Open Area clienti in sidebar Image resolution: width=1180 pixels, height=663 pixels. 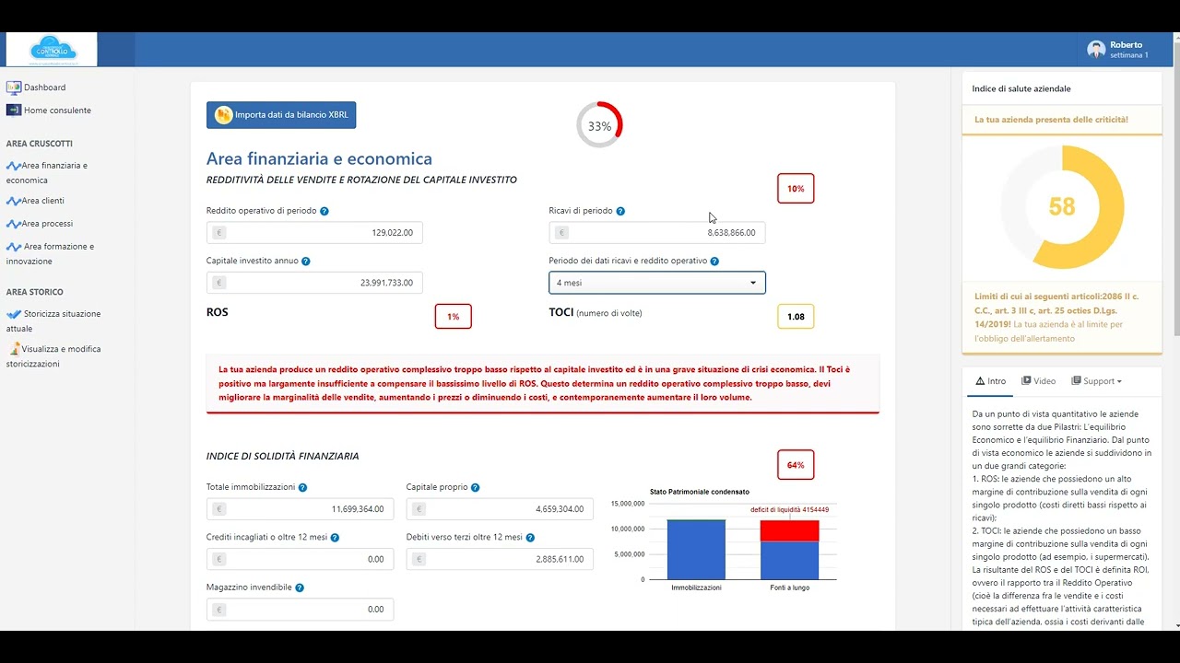(x=42, y=201)
